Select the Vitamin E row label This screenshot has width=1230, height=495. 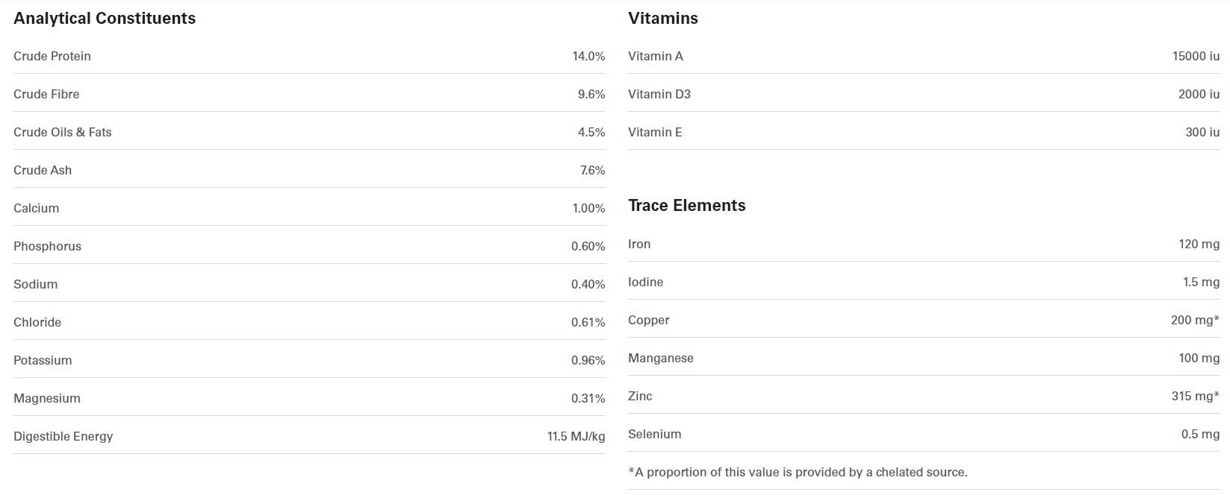[x=655, y=133]
